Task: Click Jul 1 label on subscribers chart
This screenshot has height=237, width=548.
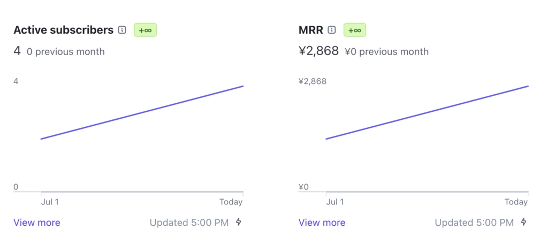Action: (50, 202)
